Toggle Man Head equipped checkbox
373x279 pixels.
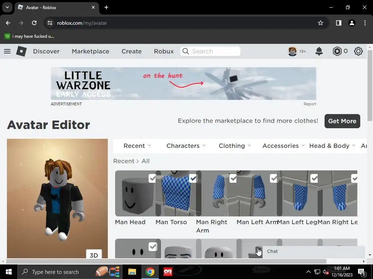(x=152, y=178)
